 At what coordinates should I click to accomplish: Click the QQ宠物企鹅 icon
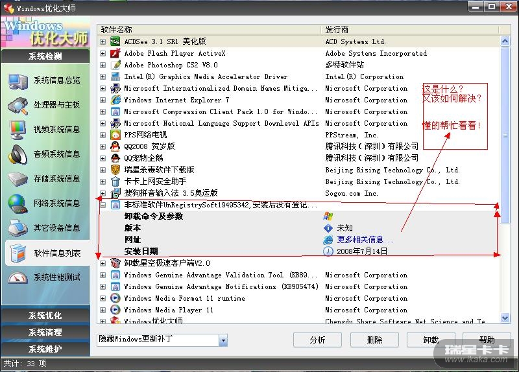(115, 158)
